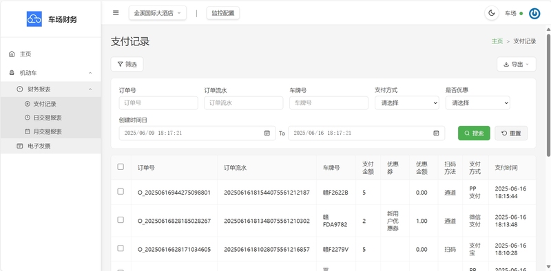Check the row for 赣F2279V
This screenshot has height=271, width=551.
tap(121, 248)
